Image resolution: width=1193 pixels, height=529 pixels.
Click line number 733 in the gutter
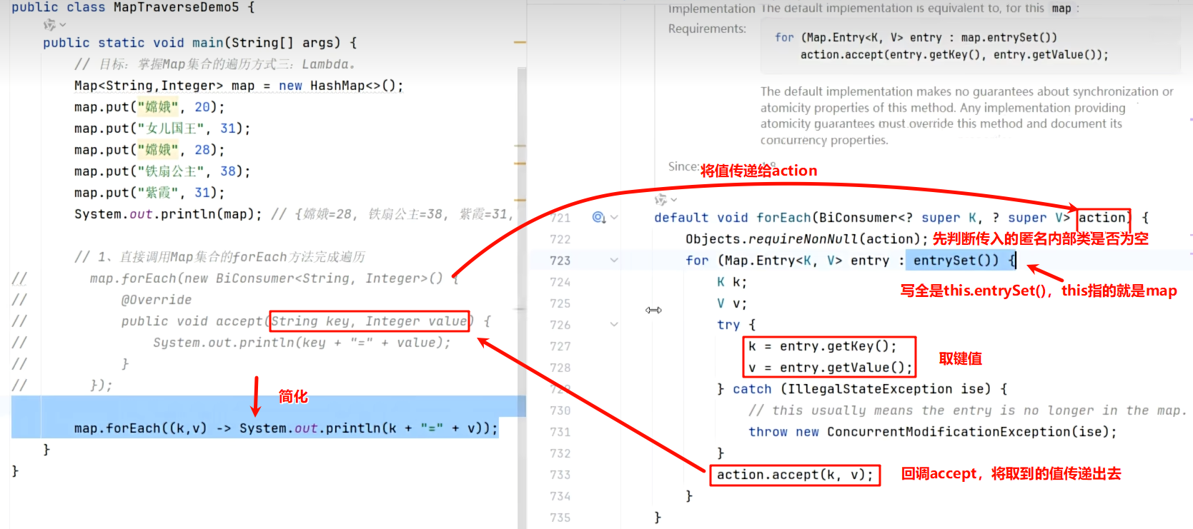(x=560, y=475)
